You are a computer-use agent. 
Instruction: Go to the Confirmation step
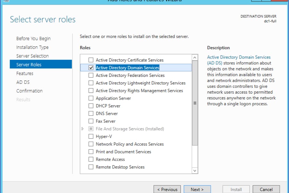pyautogui.click(x=29, y=91)
